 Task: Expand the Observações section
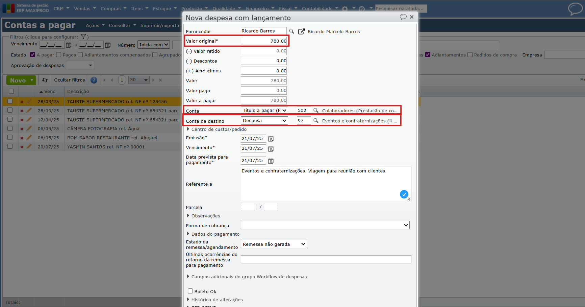pos(203,216)
